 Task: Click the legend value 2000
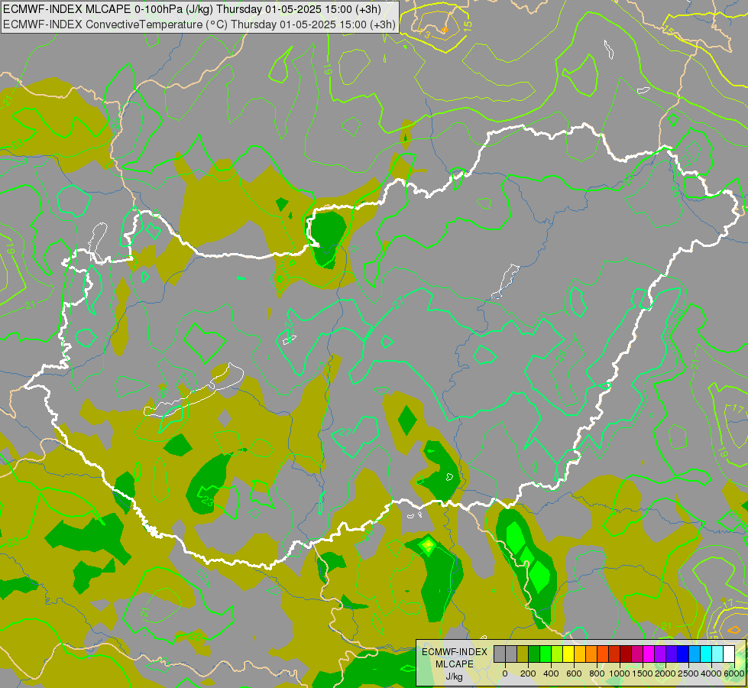(x=665, y=673)
